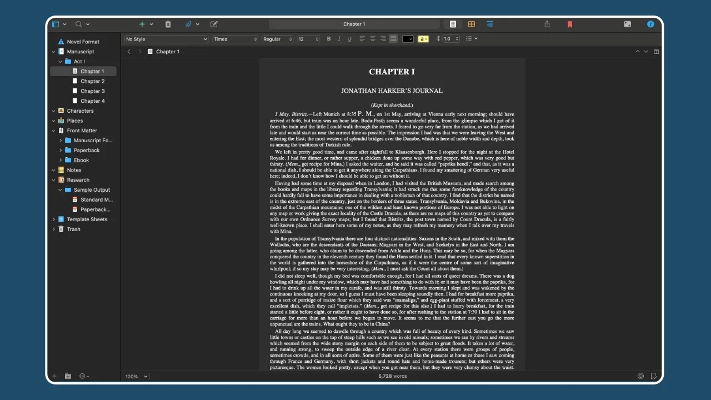The width and height of the screenshot is (711, 400).
Task: Click the 5,728 words count display
Action: (x=392, y=376)
